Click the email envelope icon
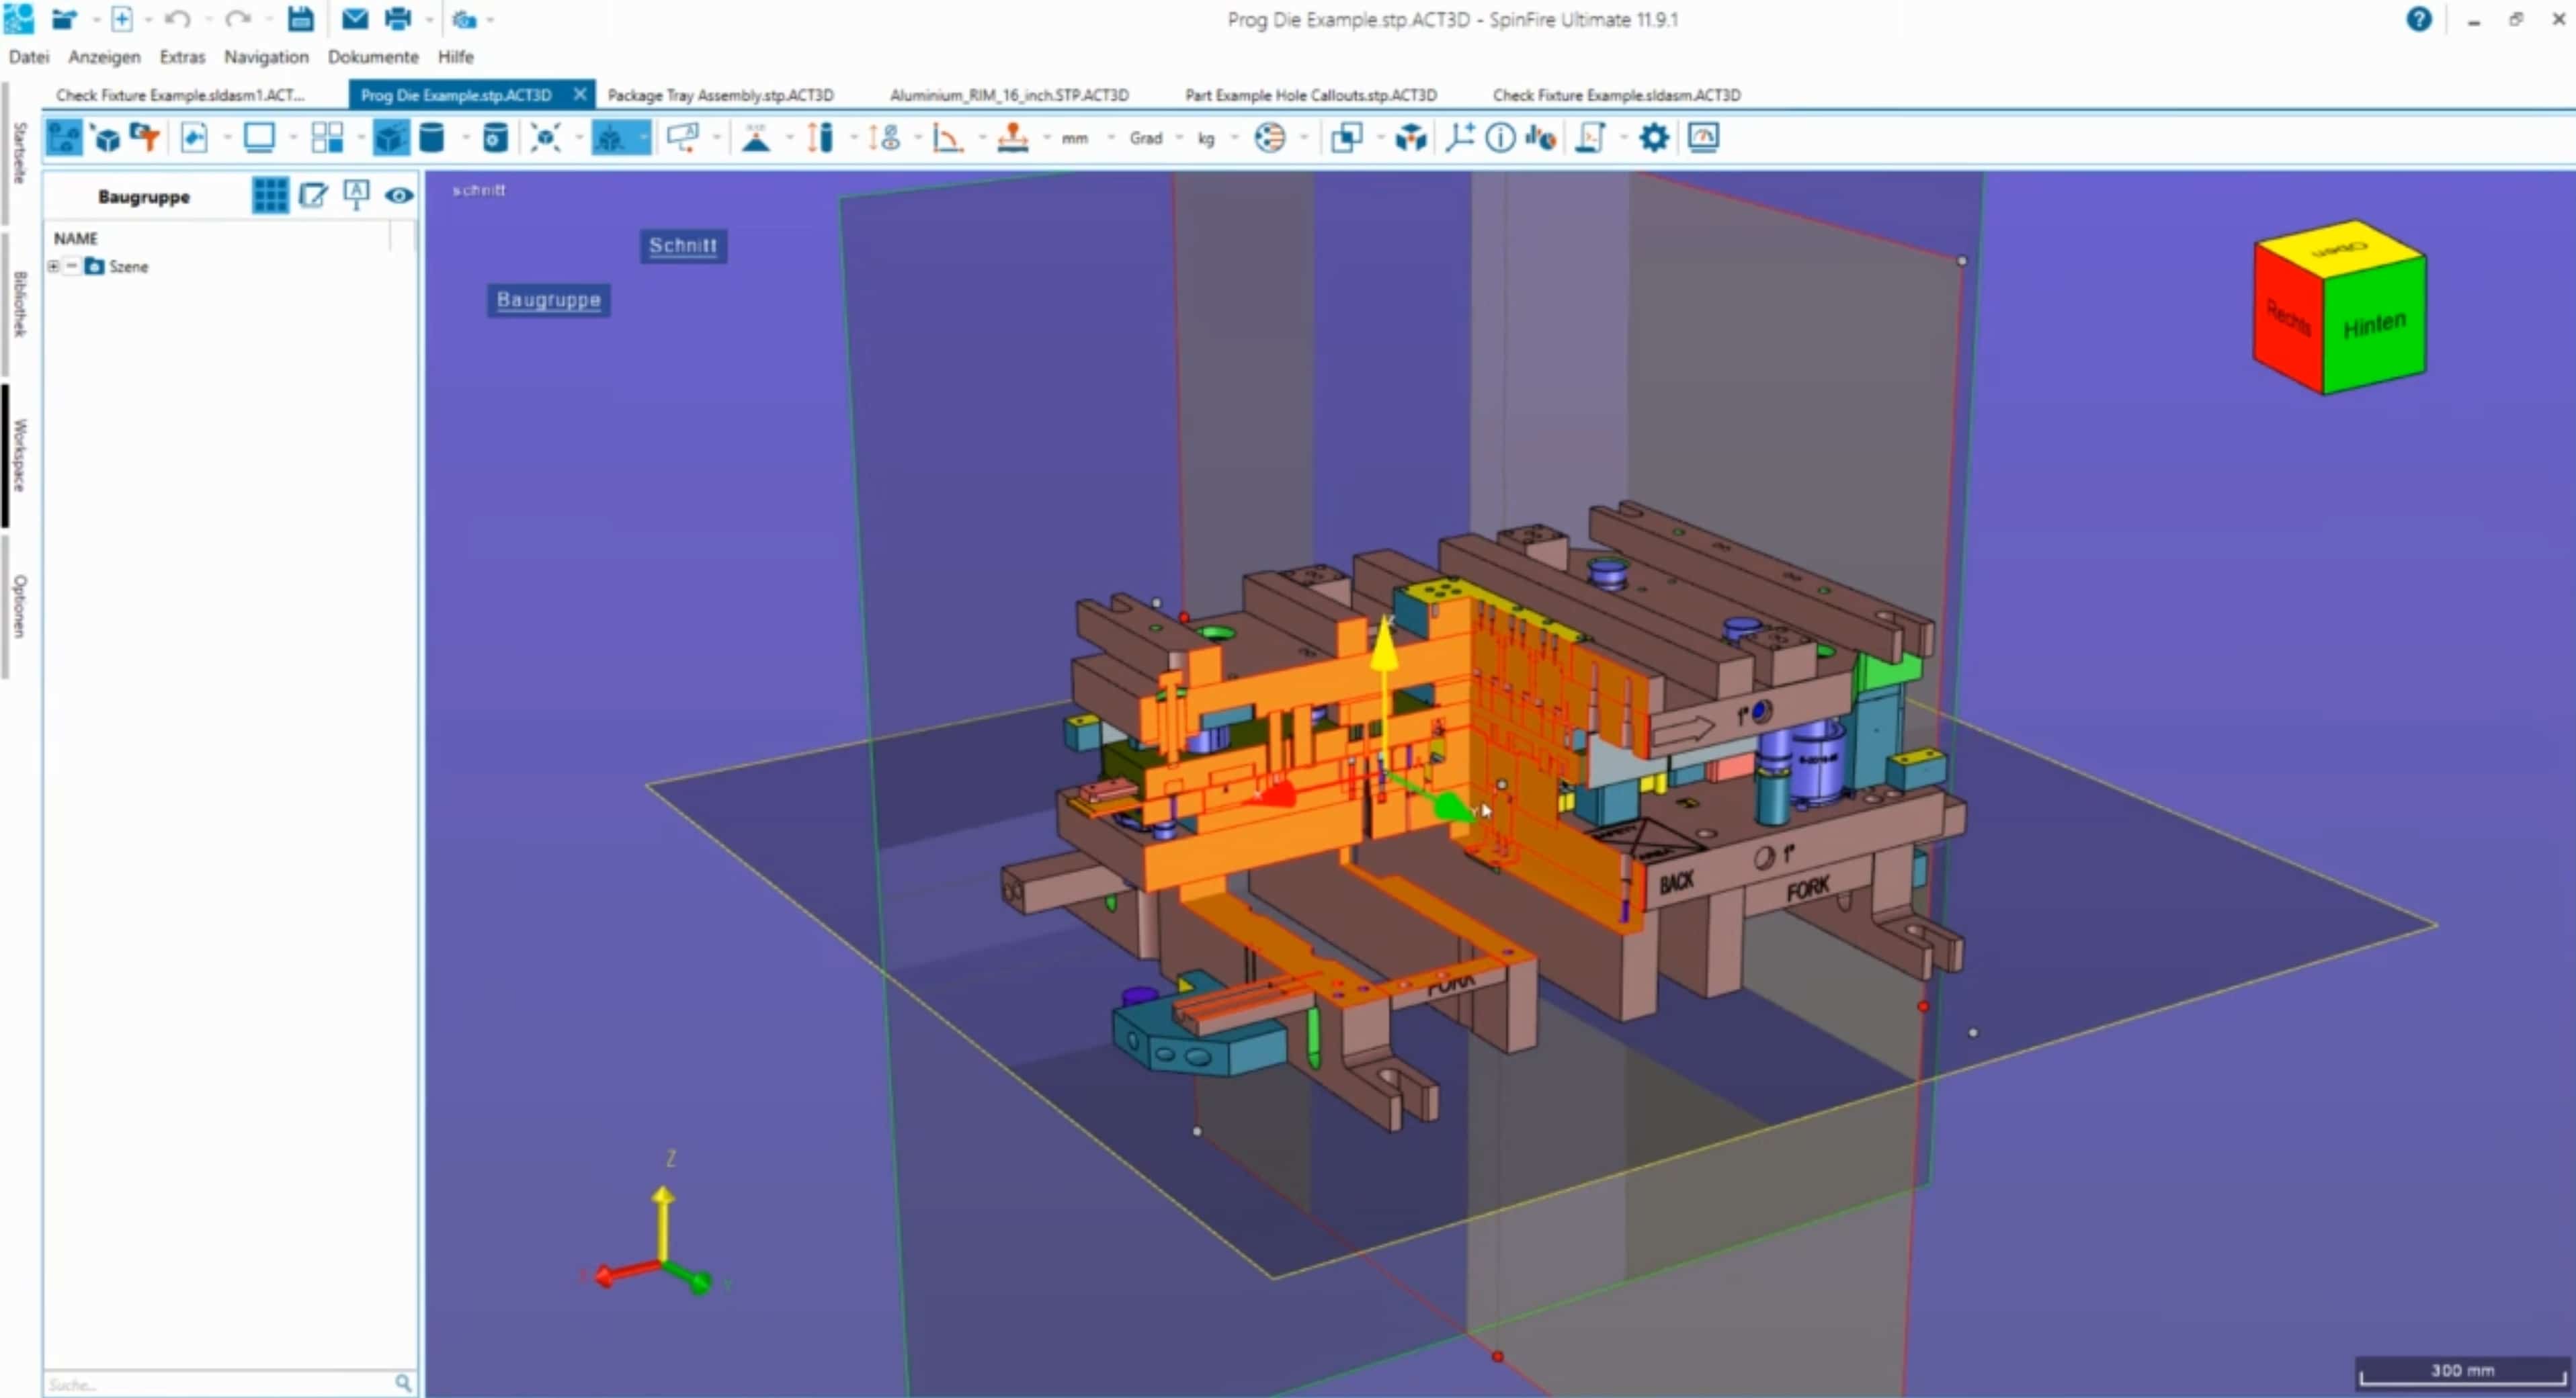Screen dimensions: 2576x1398 [354, 19]
